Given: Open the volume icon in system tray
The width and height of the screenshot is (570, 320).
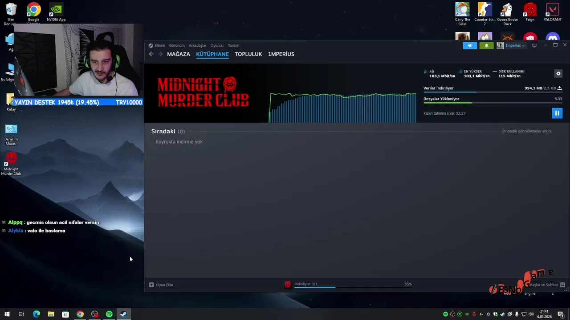Looking at the screenshot, I should [531, 314].
